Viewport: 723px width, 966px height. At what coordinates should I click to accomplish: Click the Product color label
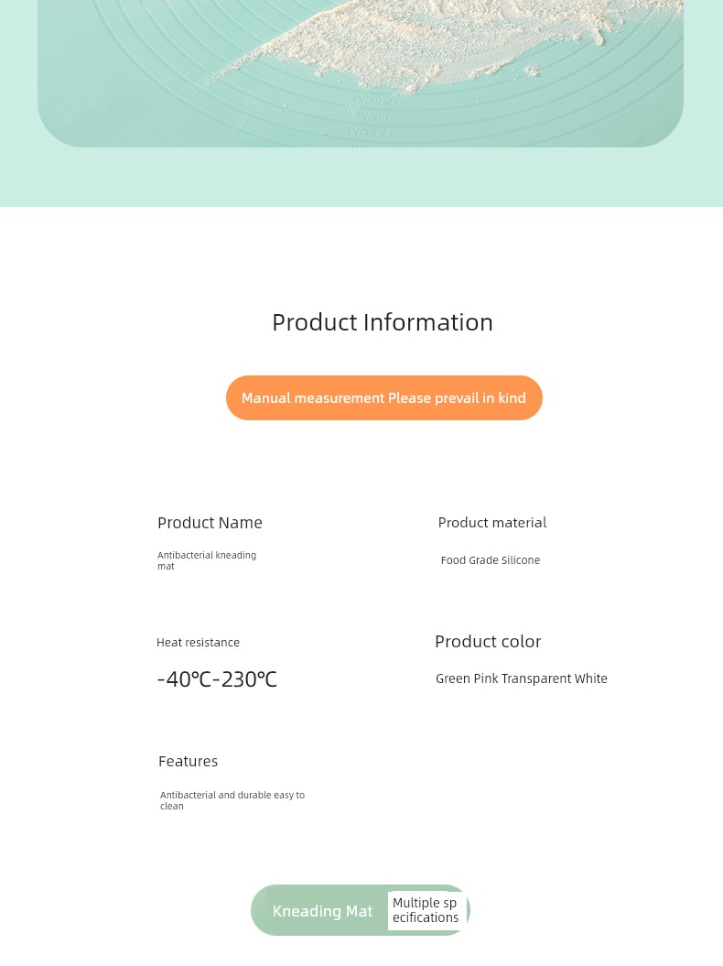pyautogui.click(x=488, y=642)
